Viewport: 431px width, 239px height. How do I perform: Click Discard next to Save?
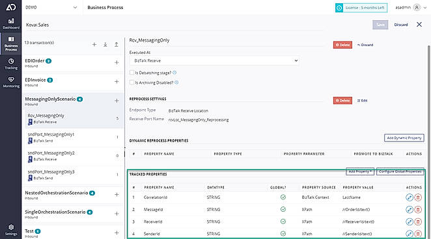point(401,25)
